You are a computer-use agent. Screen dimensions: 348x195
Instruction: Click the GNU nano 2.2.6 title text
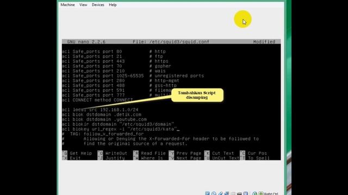coord(86,42)
